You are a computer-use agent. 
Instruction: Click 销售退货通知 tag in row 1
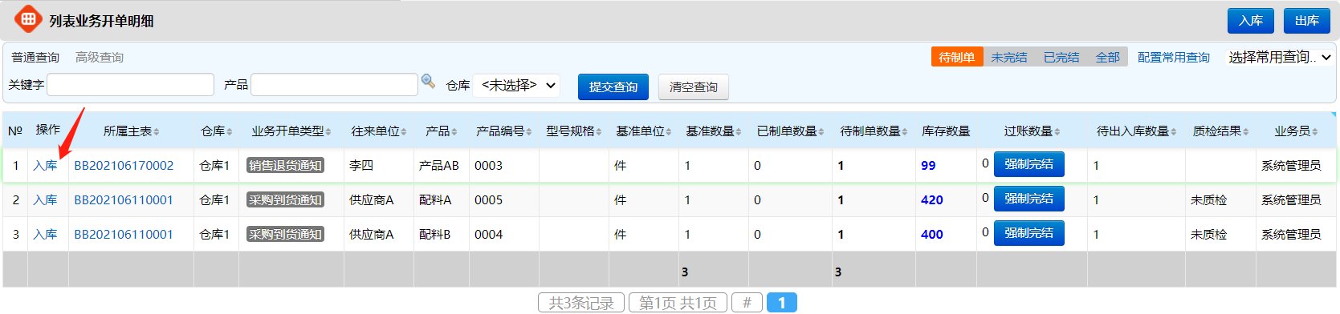(285, 166)
